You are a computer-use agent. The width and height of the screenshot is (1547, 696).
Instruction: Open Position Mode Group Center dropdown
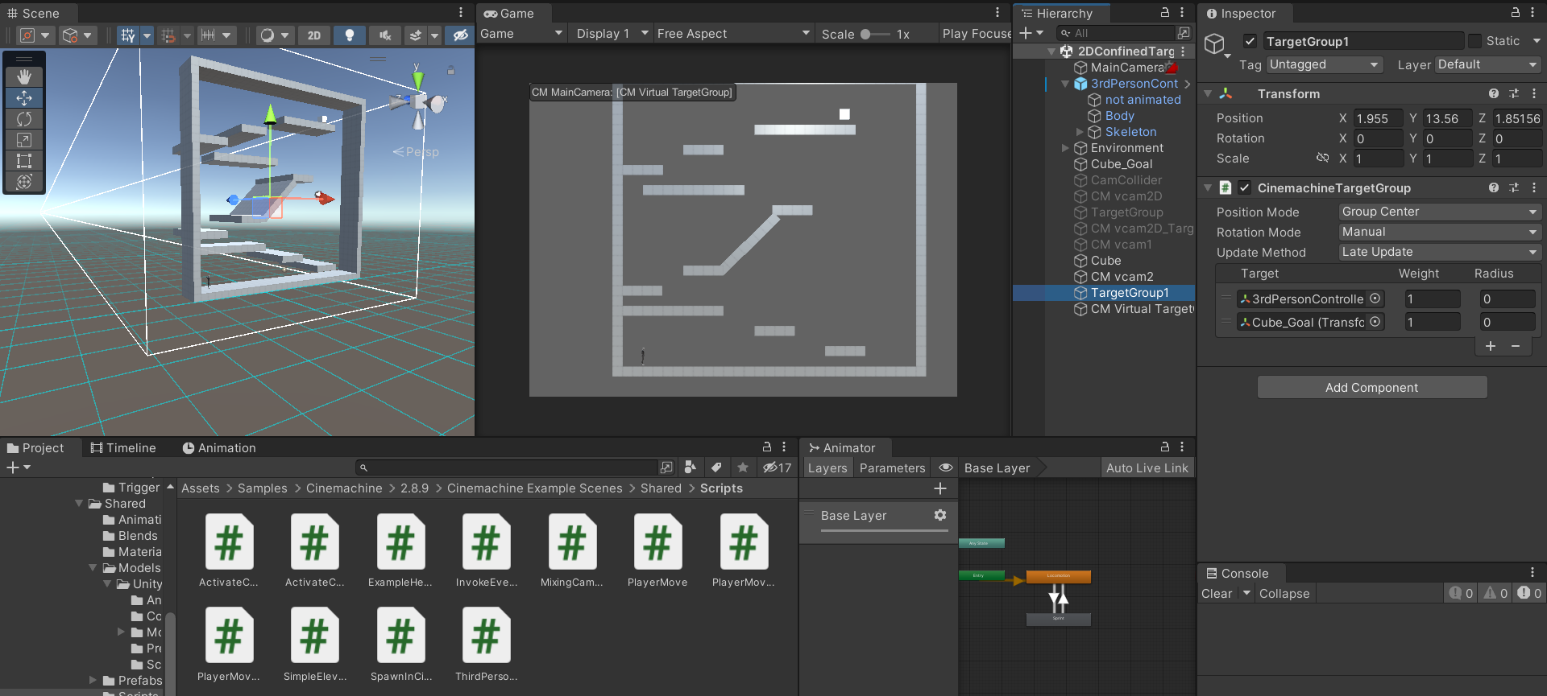(1440, 212)
